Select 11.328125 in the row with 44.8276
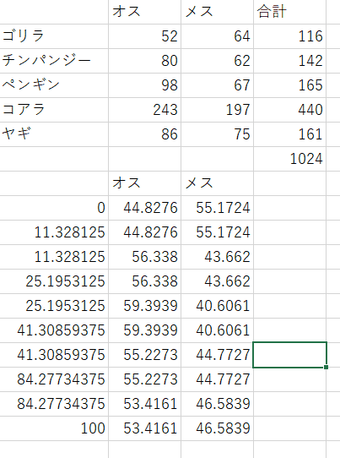The height and width of the screenshot is (458, 340). coord(54,232)
